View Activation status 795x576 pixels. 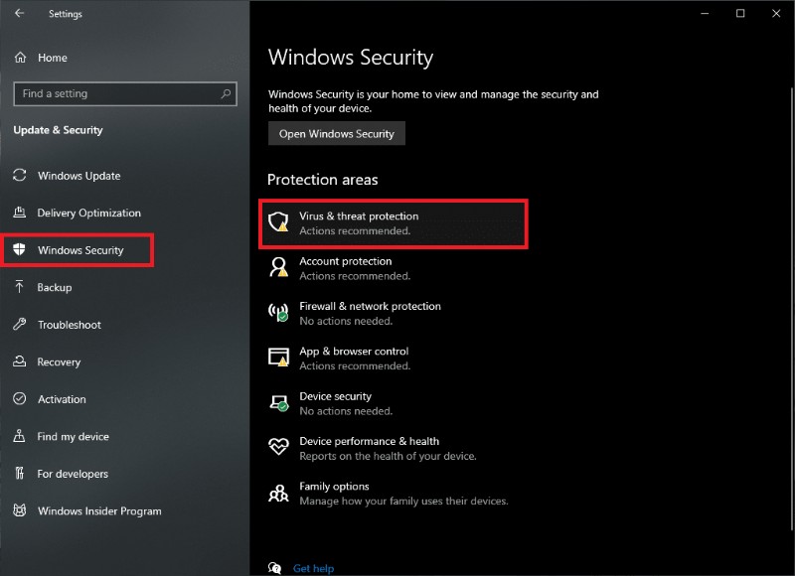(x=61, y=399)
